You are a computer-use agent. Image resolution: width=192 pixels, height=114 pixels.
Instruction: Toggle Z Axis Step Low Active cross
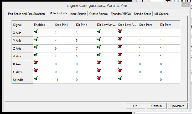120,47
